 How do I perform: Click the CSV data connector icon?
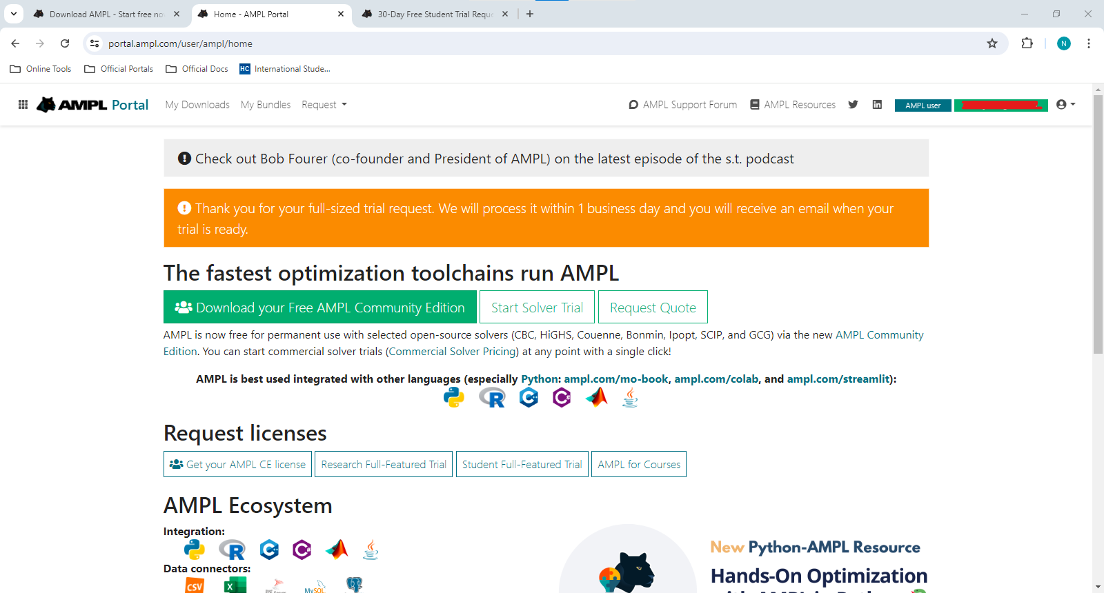pyautogui.click(x=195, y=585)
